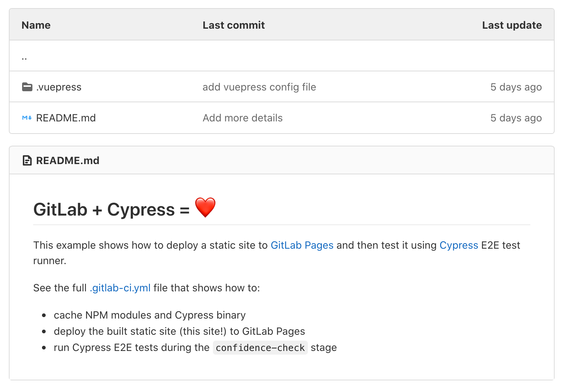Click the Name column header
This screenshot has width=562, height=387.
(x=36, y=25)
